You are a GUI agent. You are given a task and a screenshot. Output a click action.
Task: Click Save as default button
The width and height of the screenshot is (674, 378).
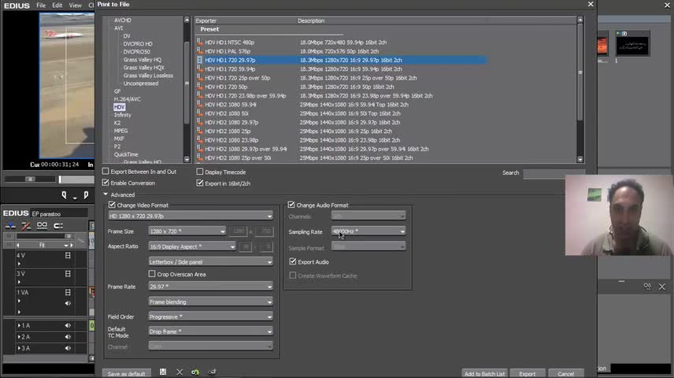(126, 374)
